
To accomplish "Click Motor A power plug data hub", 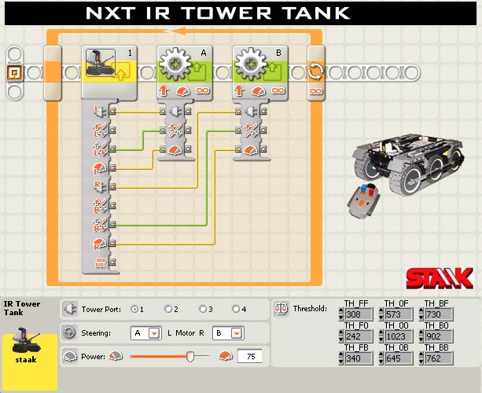I will tap(175, 150).
